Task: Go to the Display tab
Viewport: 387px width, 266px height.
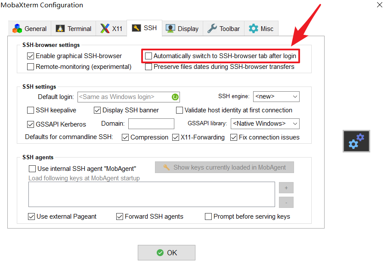Action: tap(183, 29)
